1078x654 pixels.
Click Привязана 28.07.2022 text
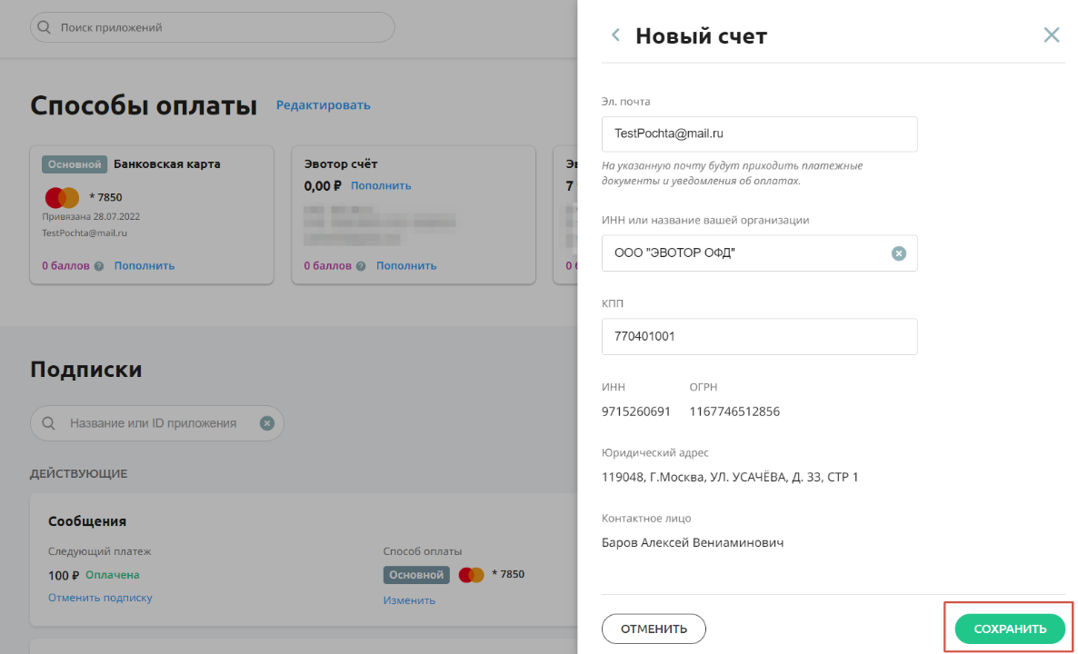tap(91, 216)
